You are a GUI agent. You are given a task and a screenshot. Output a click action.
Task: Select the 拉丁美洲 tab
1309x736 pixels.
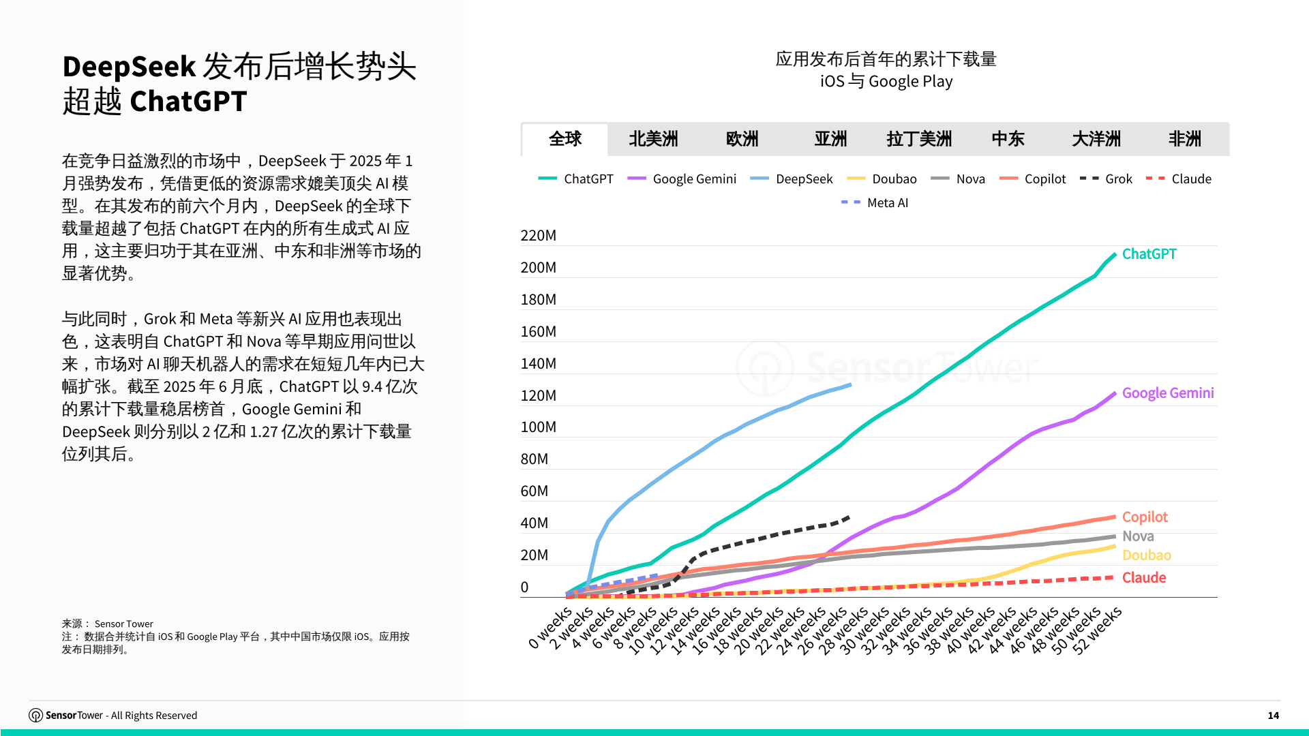(919, 139)
